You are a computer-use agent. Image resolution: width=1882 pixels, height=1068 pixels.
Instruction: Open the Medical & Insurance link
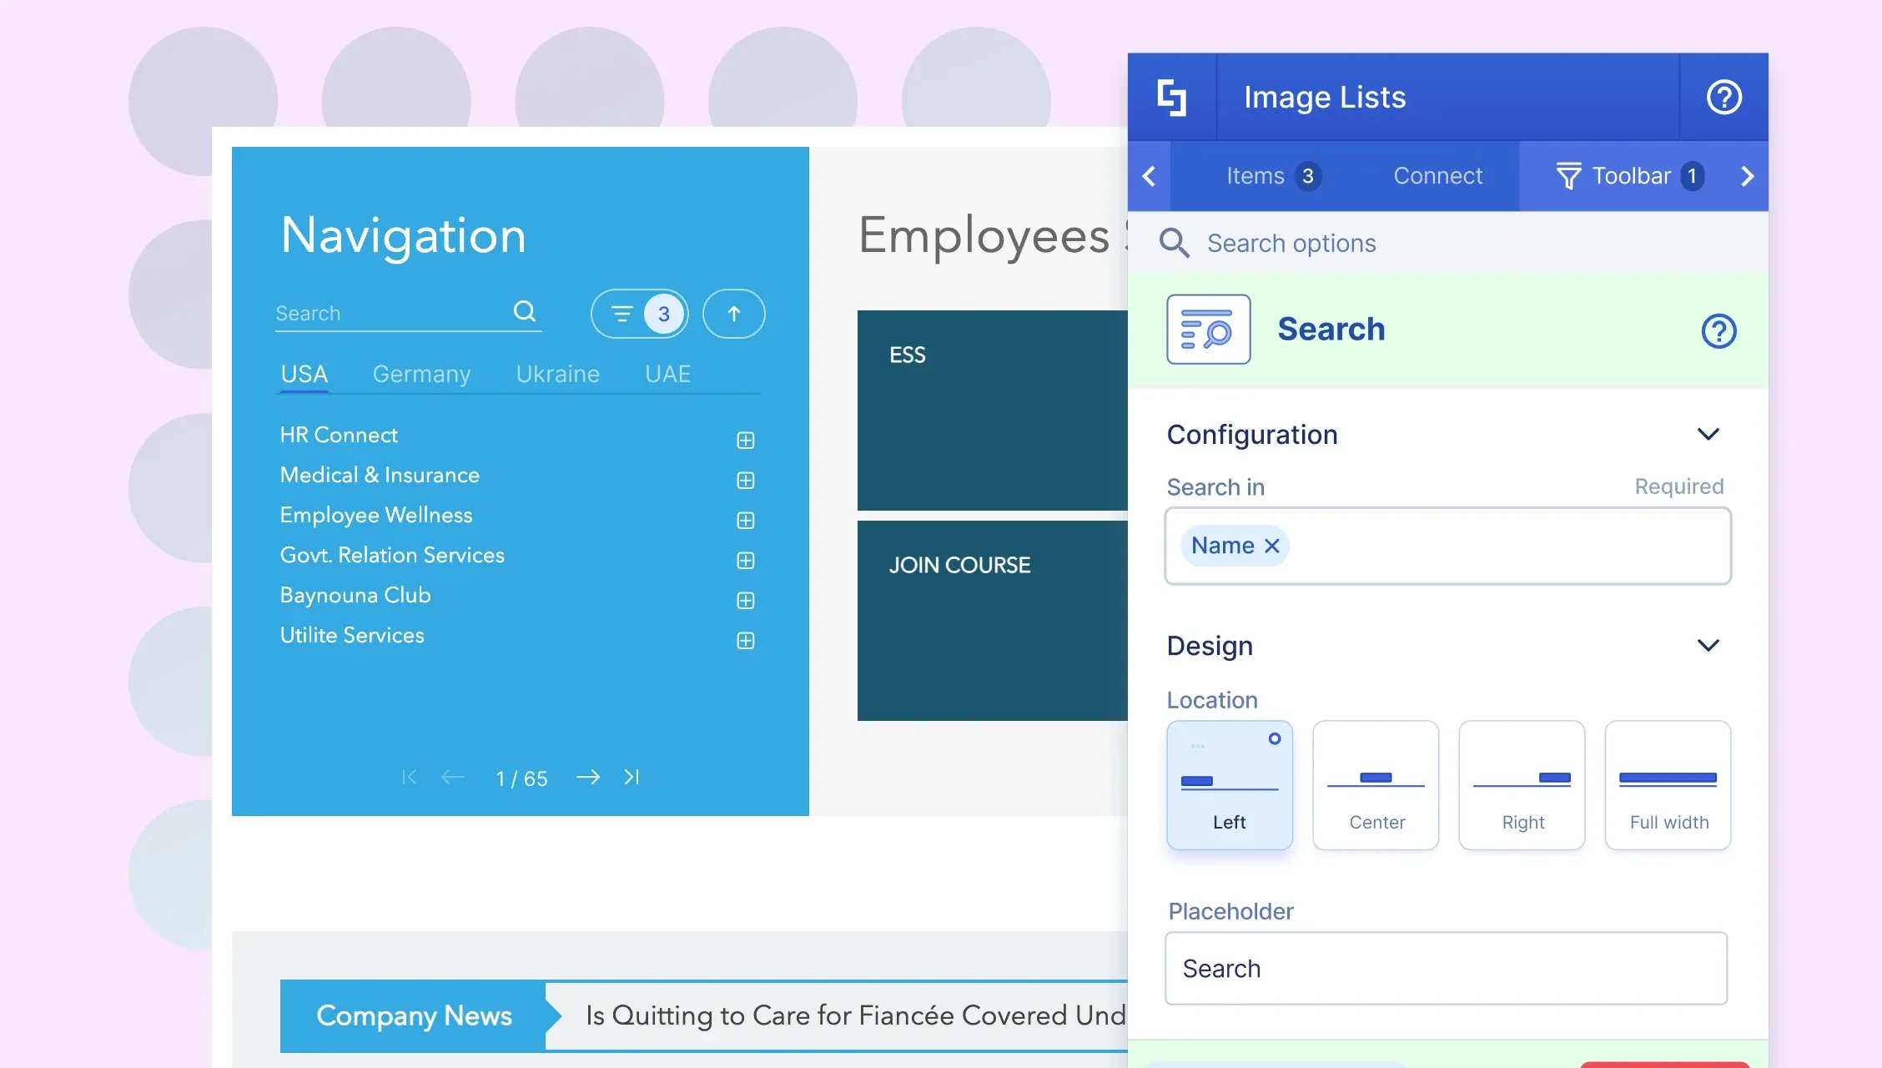[380, 475]
